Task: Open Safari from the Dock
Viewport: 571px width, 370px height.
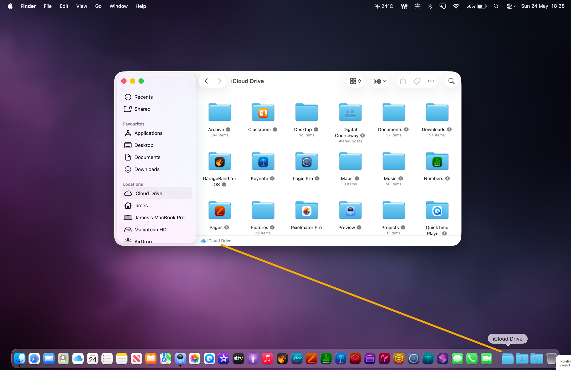Action: pos(34,359)
